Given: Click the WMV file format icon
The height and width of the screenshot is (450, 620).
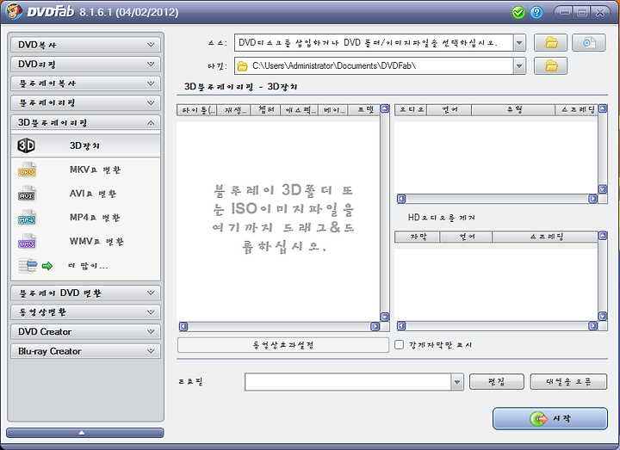Looking at the screenshot, I should pyautogui.click(x=27, y=242).
